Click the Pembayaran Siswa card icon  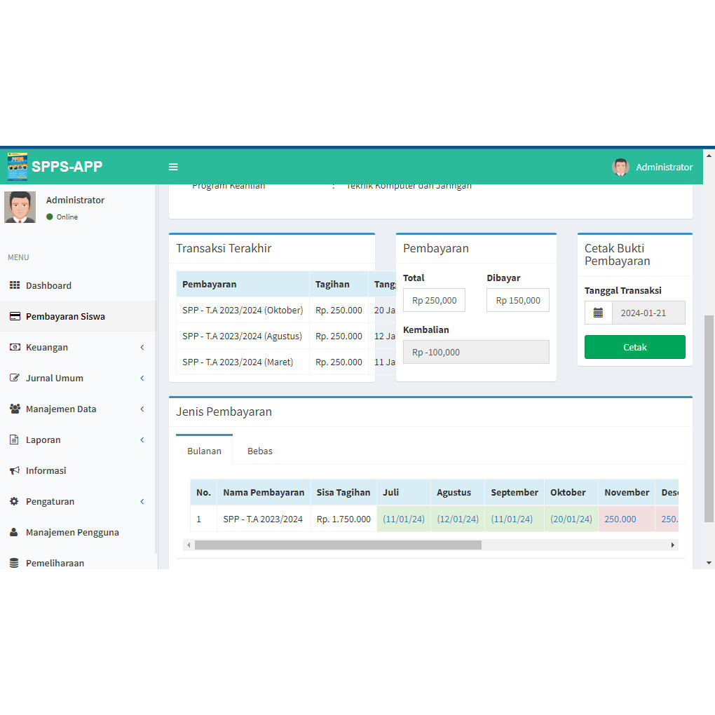click(x=15, y=316)
